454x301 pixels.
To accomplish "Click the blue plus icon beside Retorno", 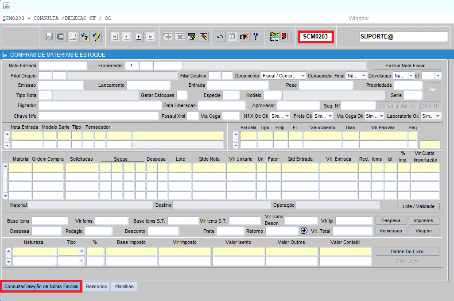I will click(304, 231).
